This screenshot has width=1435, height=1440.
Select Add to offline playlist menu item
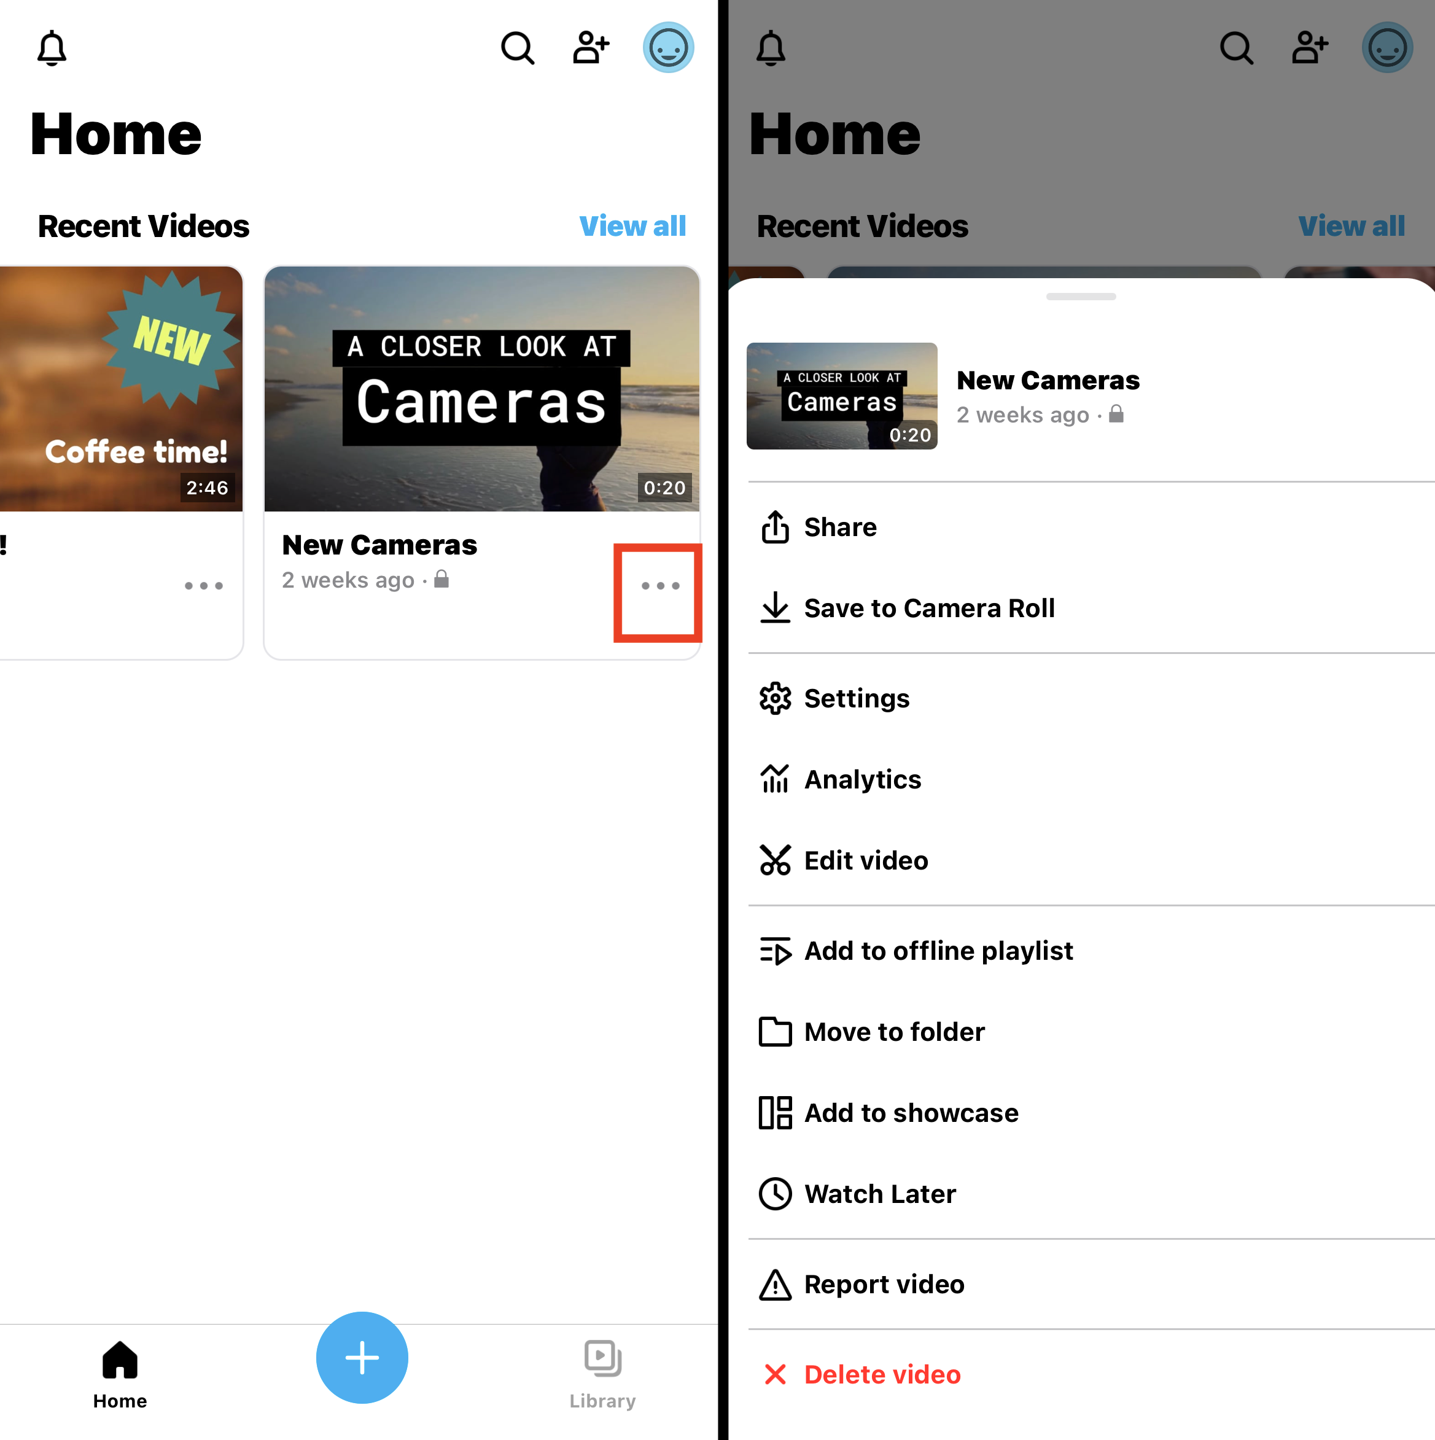[937, 949]
